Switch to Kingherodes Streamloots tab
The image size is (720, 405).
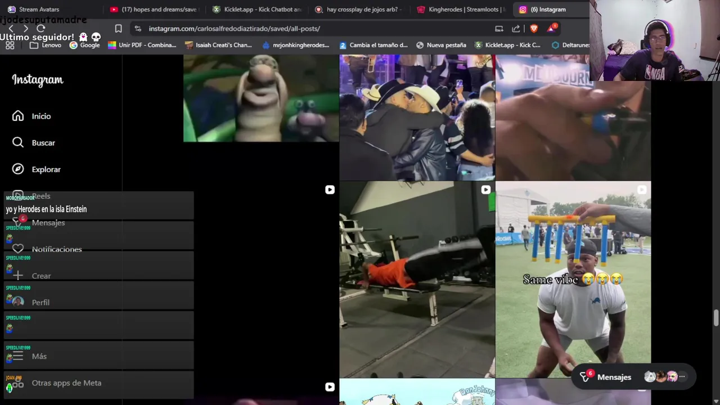pos(461,9)
